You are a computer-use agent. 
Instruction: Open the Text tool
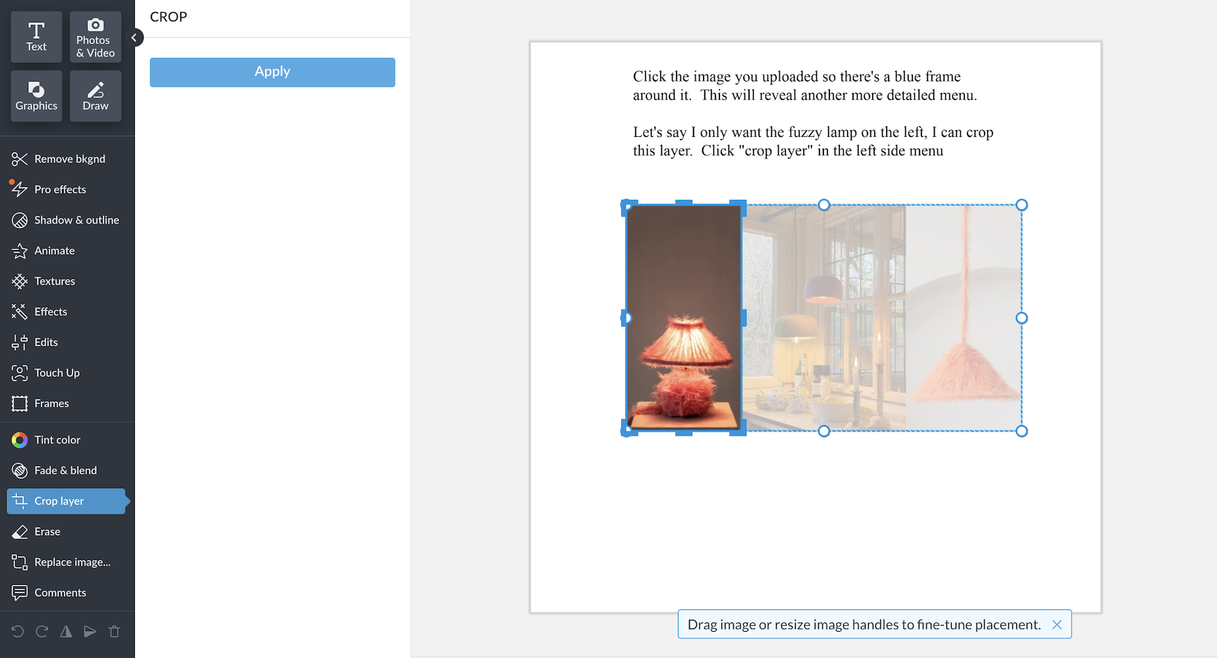click(x=36, y=37)
